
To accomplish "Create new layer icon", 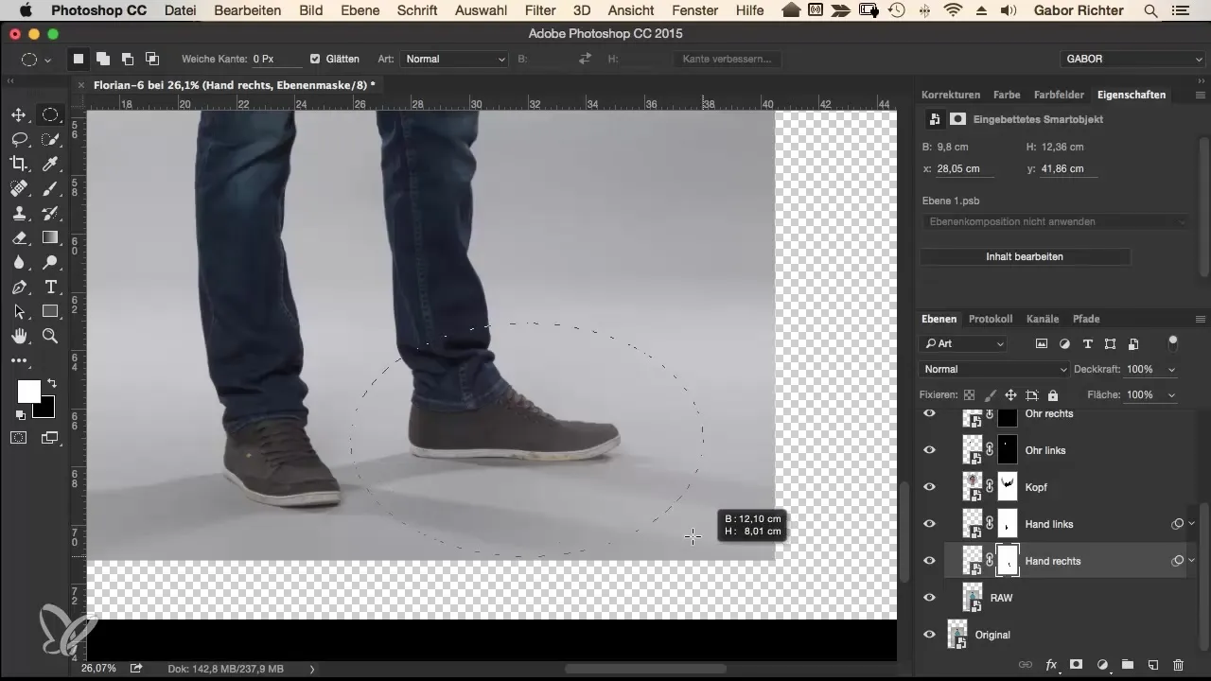I will tap(1152, 665).
